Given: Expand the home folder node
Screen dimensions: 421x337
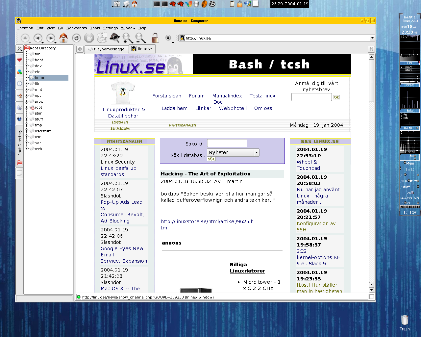Looking at the screenshot, I should pos(27,78).
